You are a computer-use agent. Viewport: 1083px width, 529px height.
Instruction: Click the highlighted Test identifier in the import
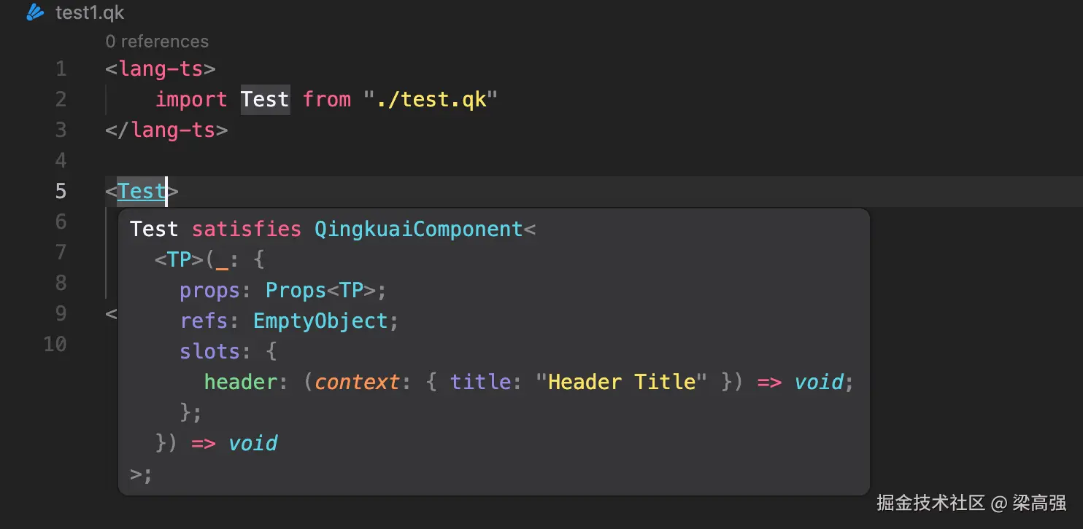[265, 99]
